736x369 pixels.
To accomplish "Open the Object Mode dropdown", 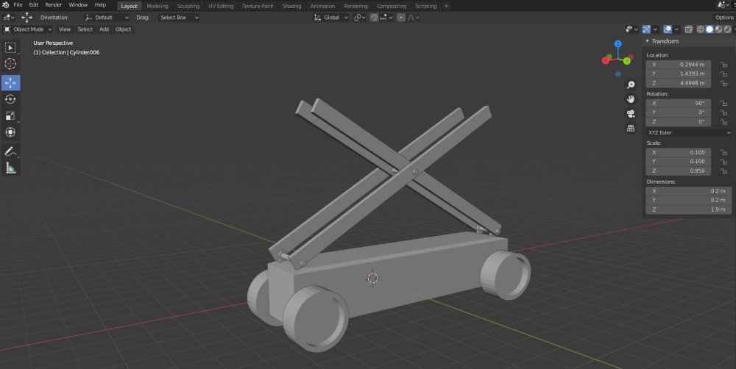I will (x=28, y=29).
